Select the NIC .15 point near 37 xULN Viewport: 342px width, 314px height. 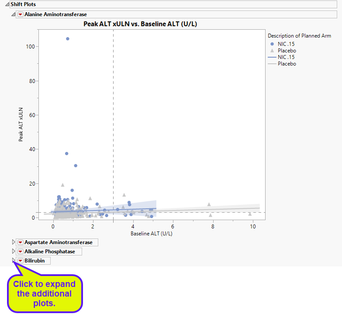pos(67,154)
